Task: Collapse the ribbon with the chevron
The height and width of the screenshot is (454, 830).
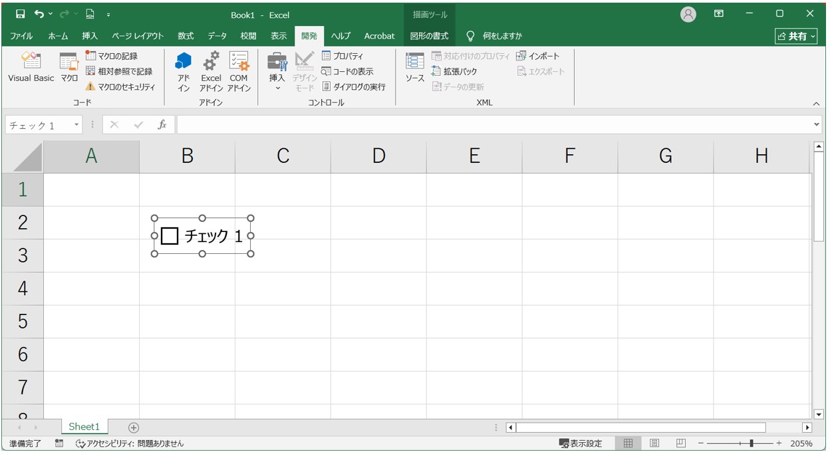Action: click(816, 104)
